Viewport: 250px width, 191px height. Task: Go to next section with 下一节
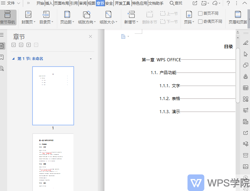click(x=169, y=21)
